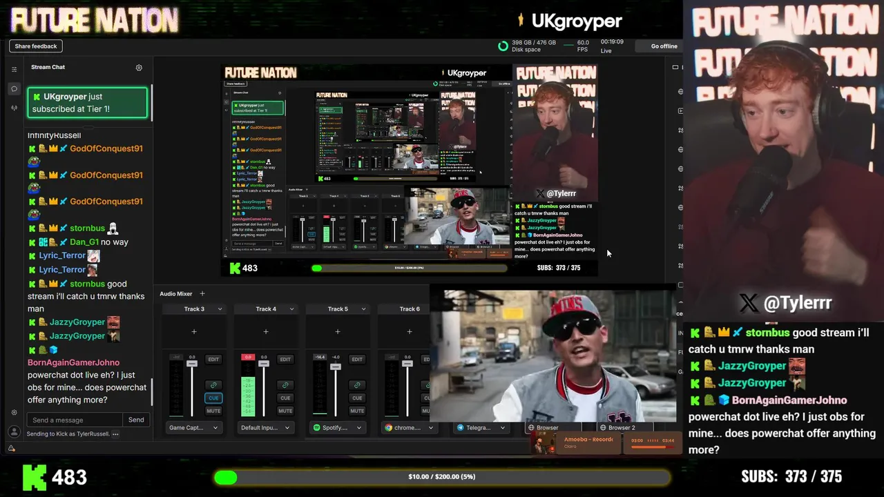Click the 398 GB / 476 GB disk text

click(534, 42)
